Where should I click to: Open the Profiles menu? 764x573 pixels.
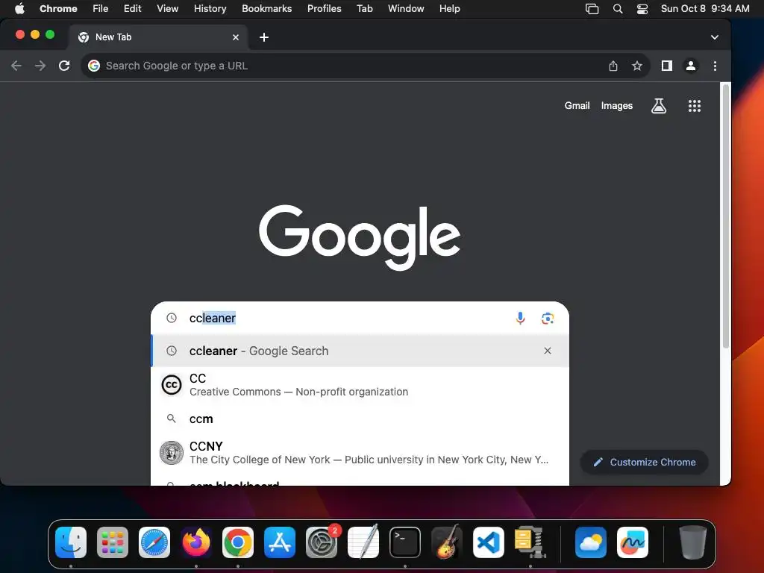324,9
